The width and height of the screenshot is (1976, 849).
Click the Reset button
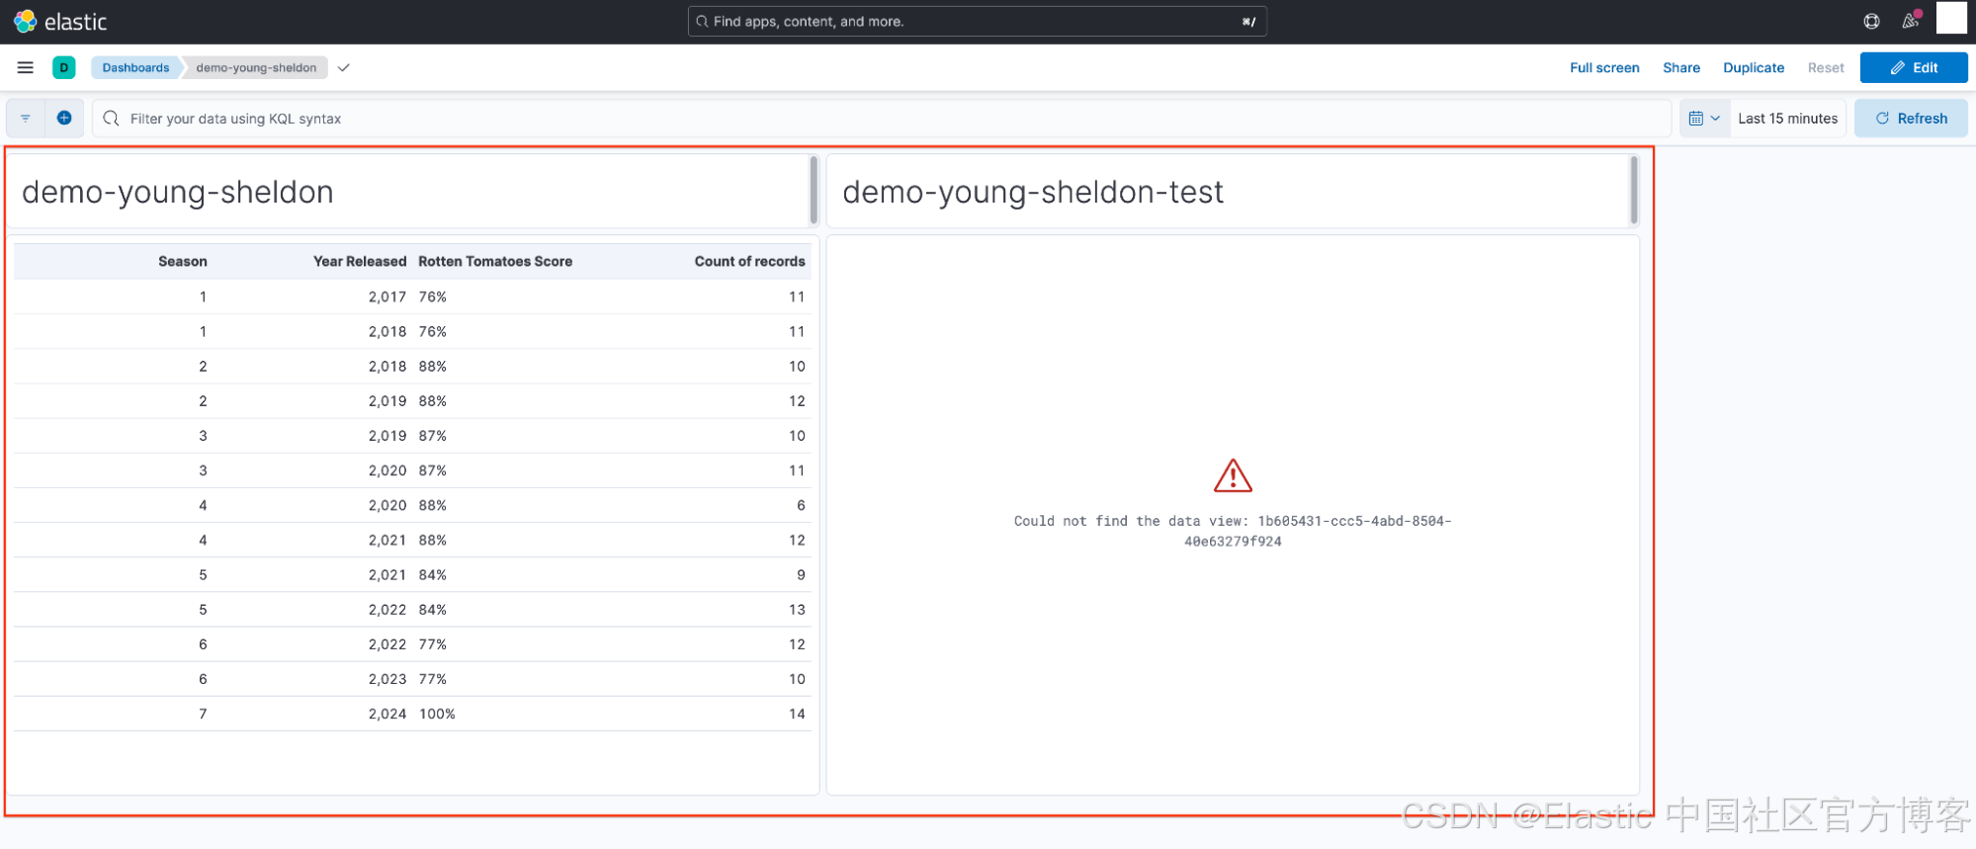tap(1826, 67)
